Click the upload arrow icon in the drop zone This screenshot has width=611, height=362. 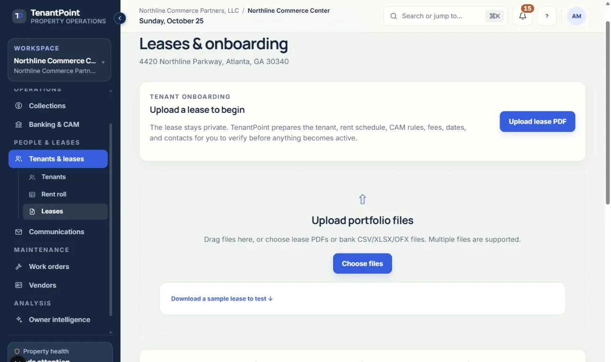(x=362, y=199)
